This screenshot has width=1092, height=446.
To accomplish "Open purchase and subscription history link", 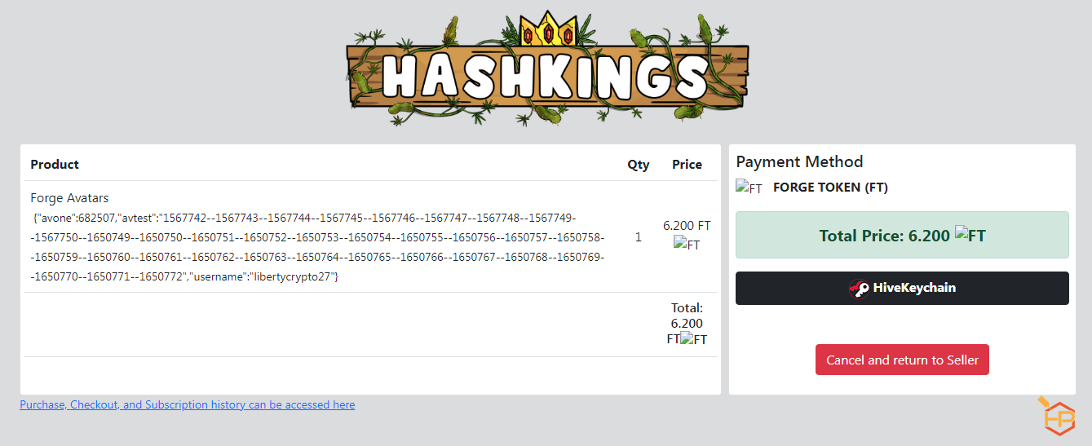I will (188, 404).
